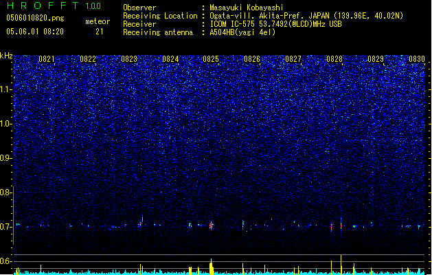Click the kHz axis unit label

click(6, 56)
